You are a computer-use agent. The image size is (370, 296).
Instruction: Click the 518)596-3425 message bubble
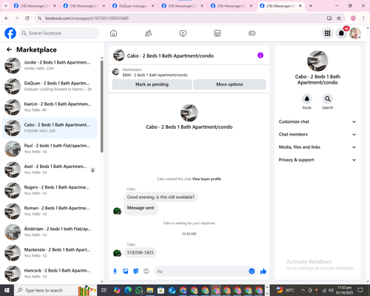pos(140,252)
